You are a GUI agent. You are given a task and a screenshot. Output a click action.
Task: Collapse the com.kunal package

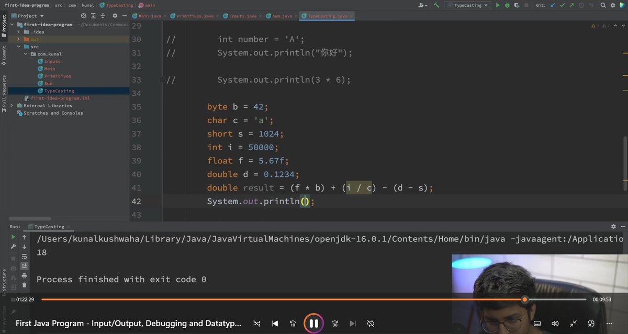pos(26,54)
